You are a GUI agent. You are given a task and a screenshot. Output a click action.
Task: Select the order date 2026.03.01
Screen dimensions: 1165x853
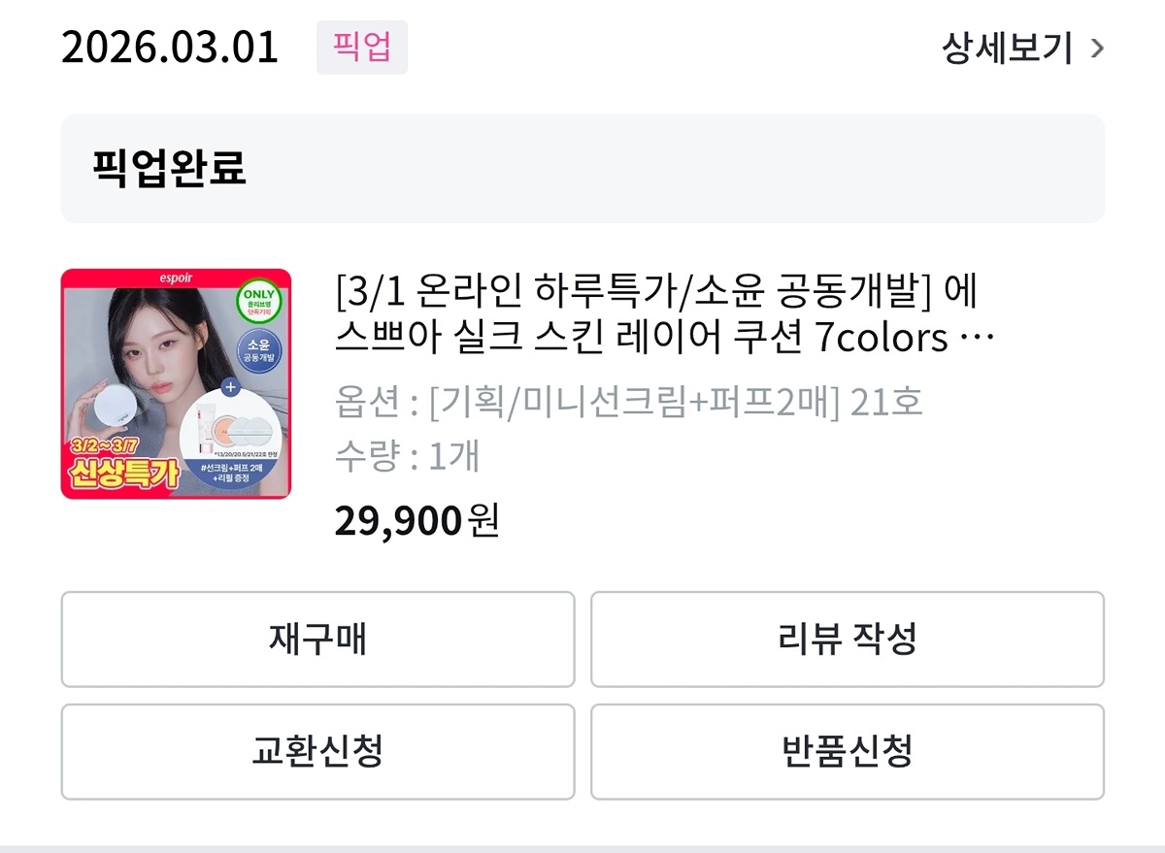point(170,48)
